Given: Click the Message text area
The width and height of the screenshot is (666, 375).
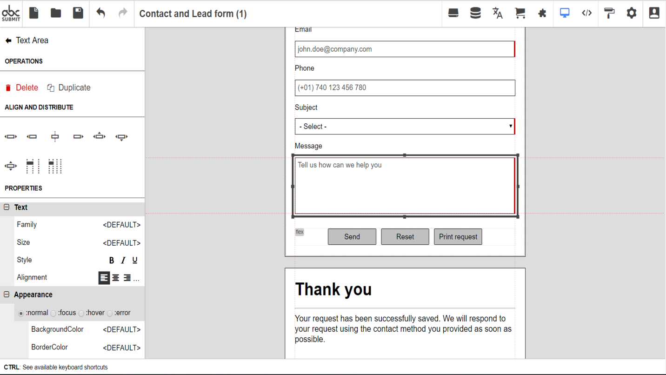Looking at the screenshot, I should click(405, 186).
